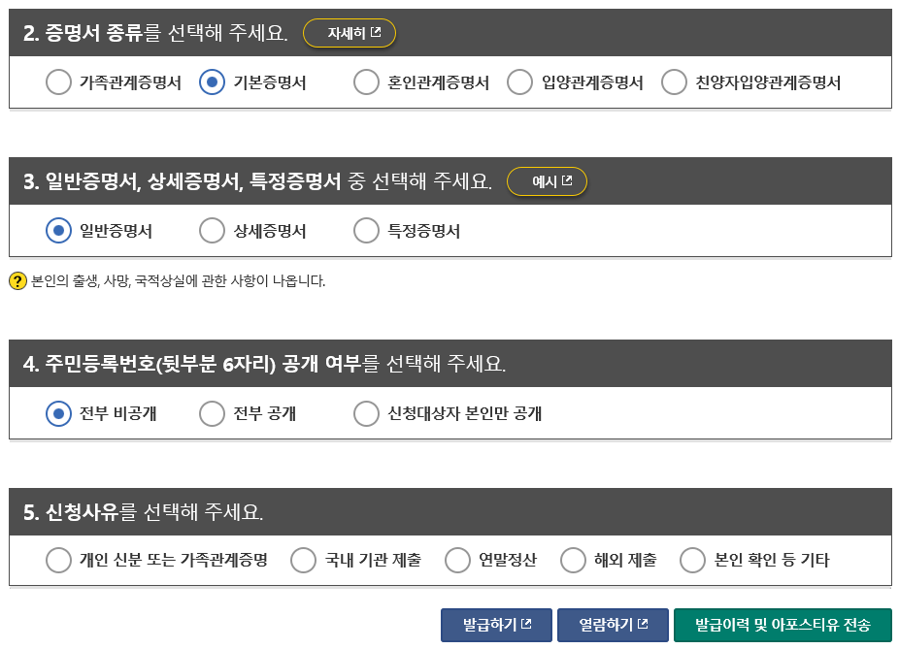Choose 해외 제출 as application reason

[x=574, y=560]
